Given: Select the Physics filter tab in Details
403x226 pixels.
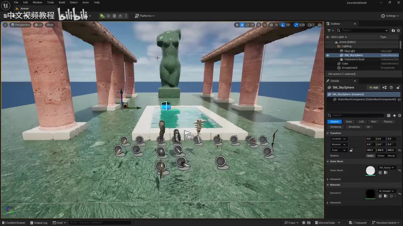Looking at the screenshot, I should click(x=388, y=122).
